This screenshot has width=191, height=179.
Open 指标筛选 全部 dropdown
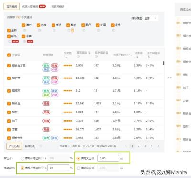pos(150,18)
